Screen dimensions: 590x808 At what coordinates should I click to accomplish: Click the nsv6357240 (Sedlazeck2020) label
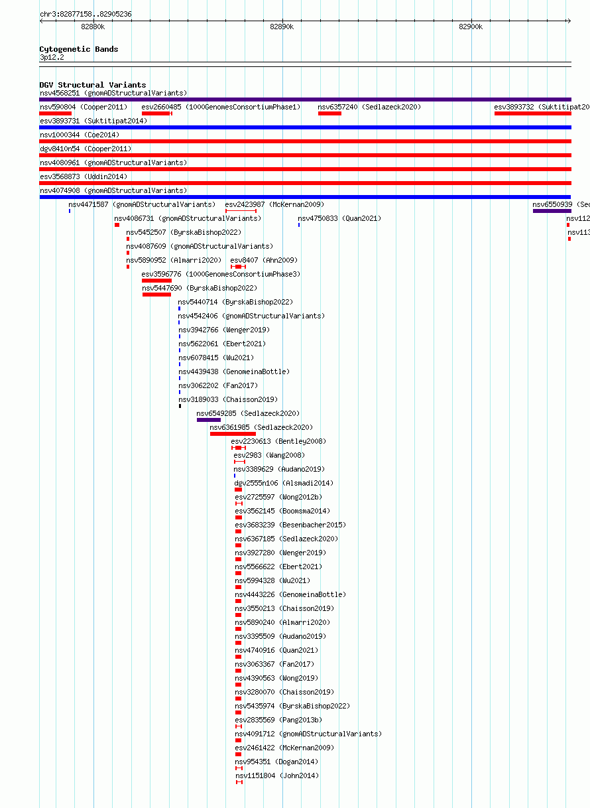369,107
